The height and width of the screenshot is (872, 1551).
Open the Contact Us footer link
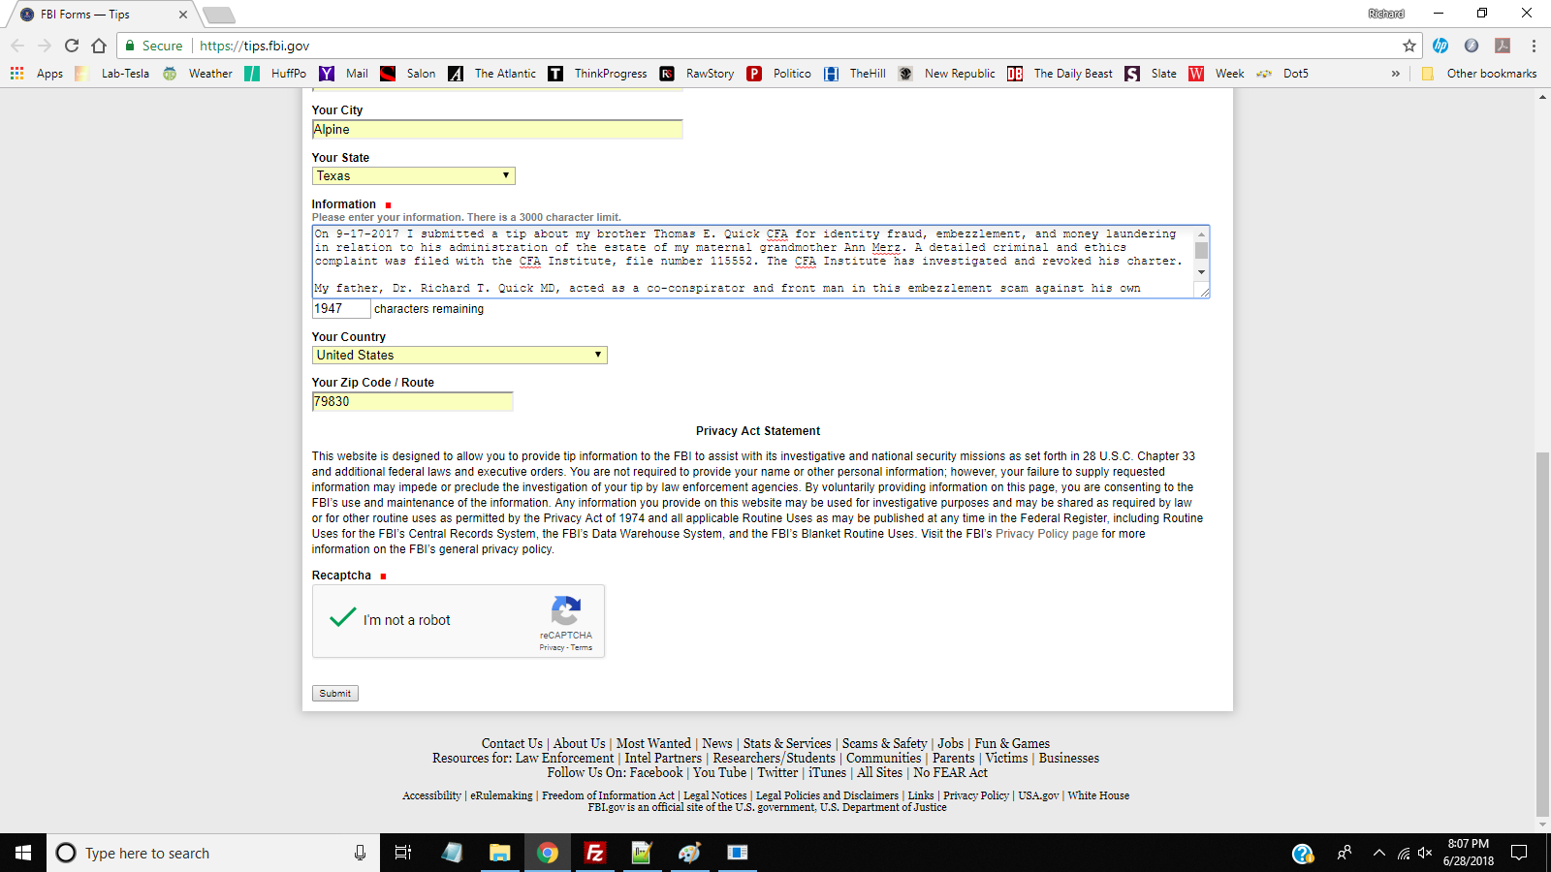coord(512,743)
